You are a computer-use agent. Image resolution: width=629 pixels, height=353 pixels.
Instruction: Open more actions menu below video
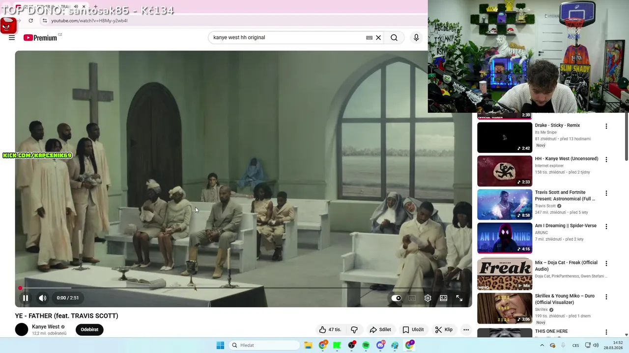pyautogui.click(x=466, y=329)
